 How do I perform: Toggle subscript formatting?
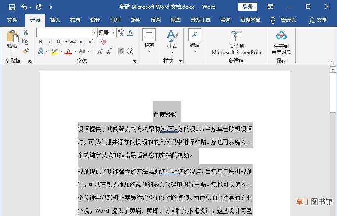82,42
